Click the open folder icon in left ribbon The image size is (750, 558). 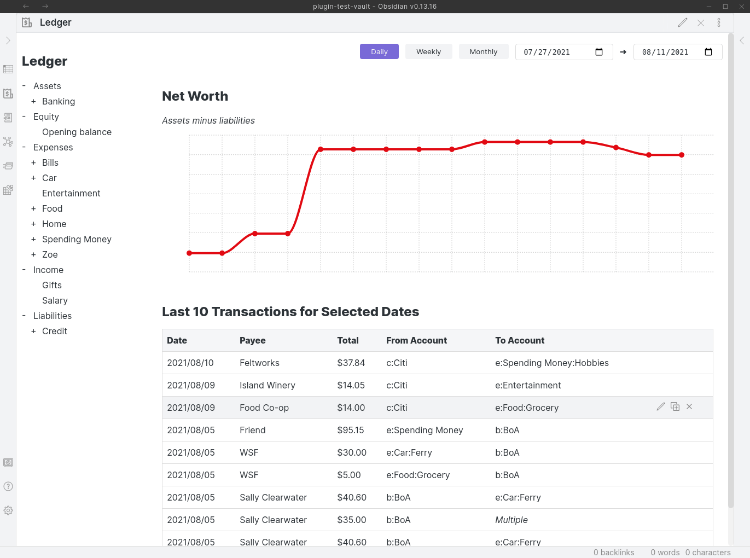pyautogui.click(x=8, y=166)
